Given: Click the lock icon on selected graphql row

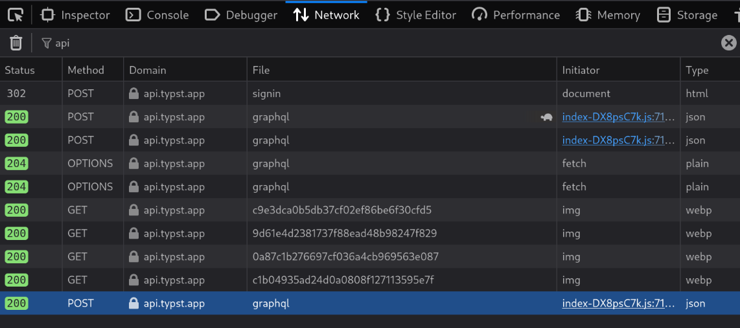Looking at the screenshot, I should click(x=133, y=303).
